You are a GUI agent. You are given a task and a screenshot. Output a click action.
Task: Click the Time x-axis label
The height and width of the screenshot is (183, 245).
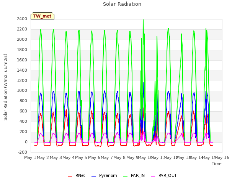[x=217, y=164]
